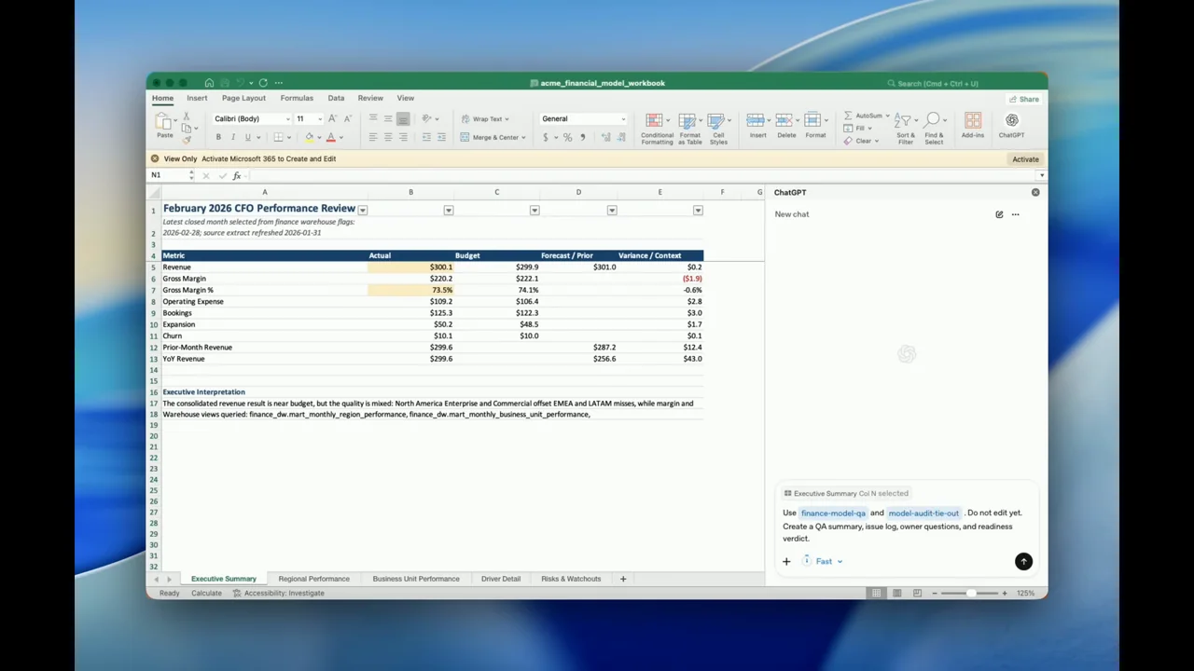Click New chat in ChatGPT pane
This screenshot has height=671, width=1194.
792,214
